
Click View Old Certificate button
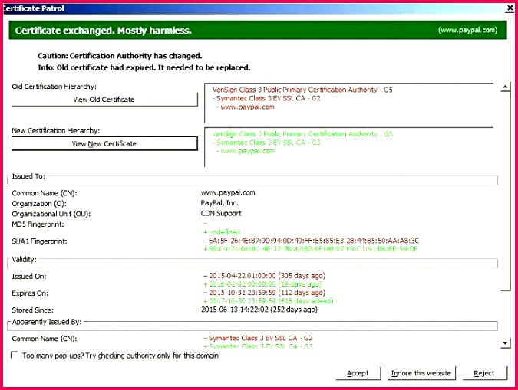coord(104,100)
